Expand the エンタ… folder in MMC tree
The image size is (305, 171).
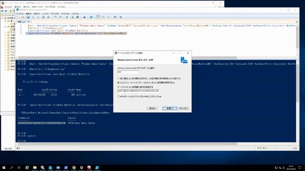[5, 32]
